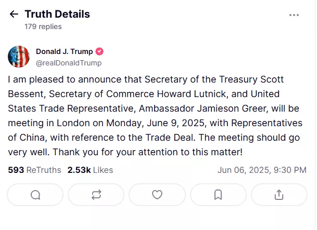
Task: Click the Donald J. Trump display name
Action: (64, 51)
